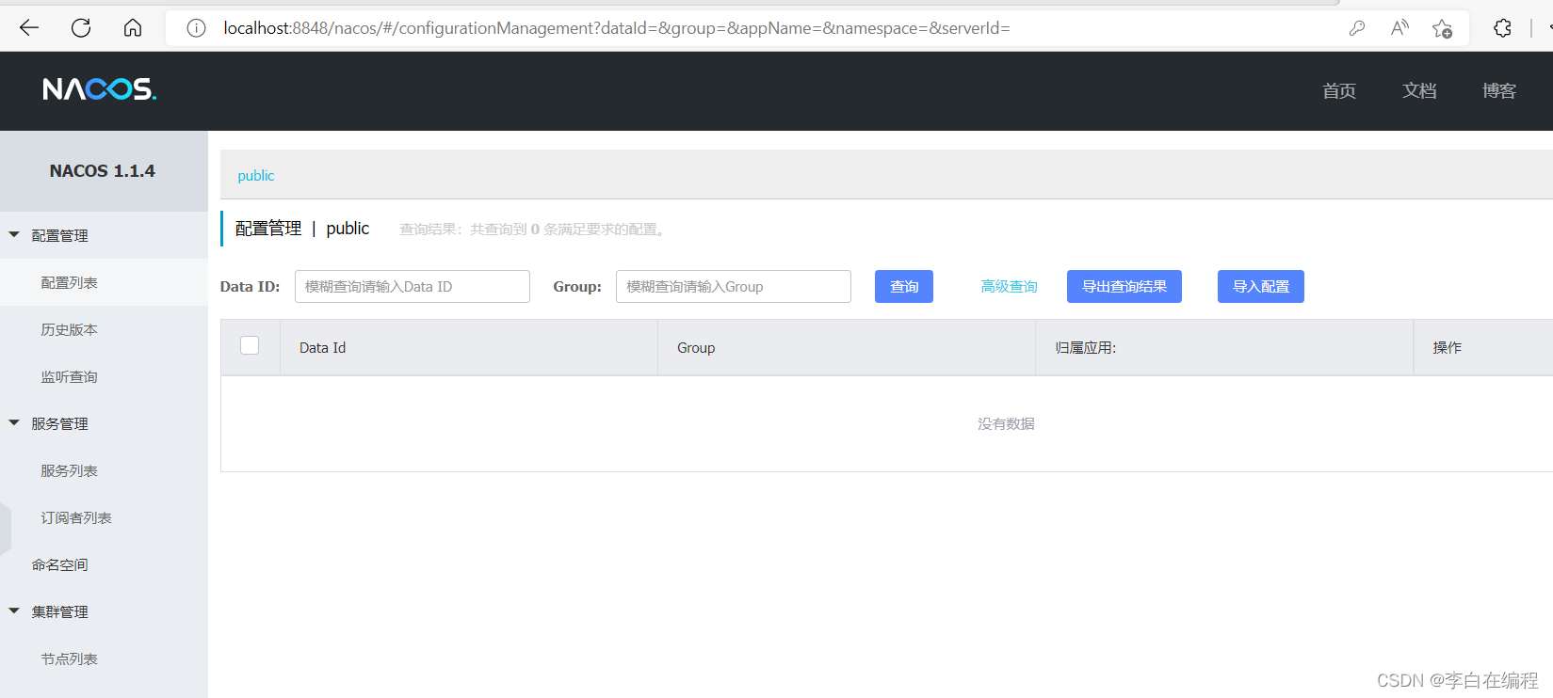
Task: Click the browser back arrow
Action: 29,28
